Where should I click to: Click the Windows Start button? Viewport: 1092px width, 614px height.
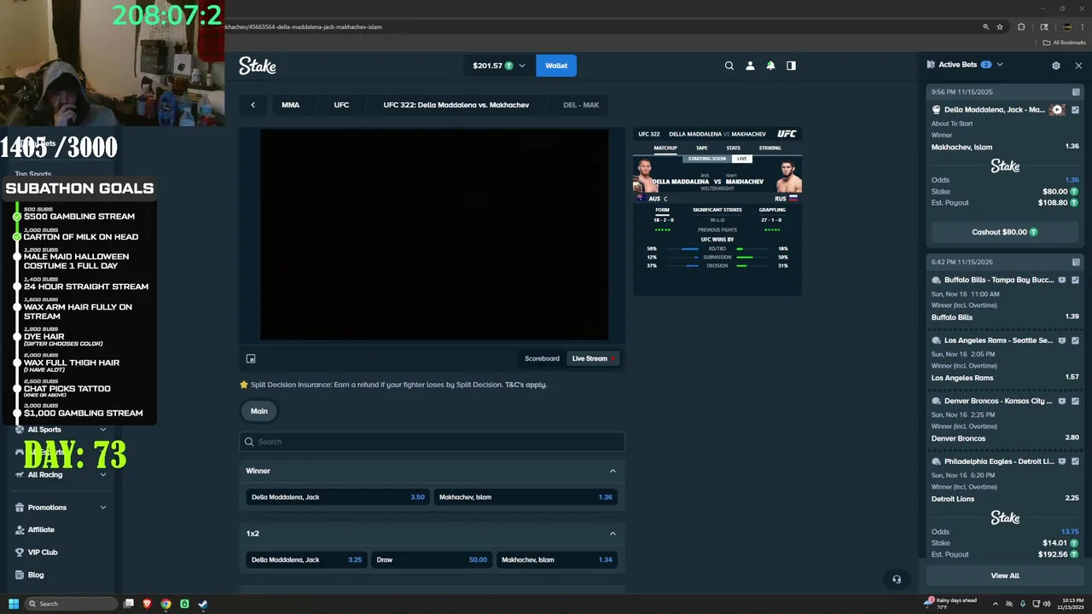[14, 604]
